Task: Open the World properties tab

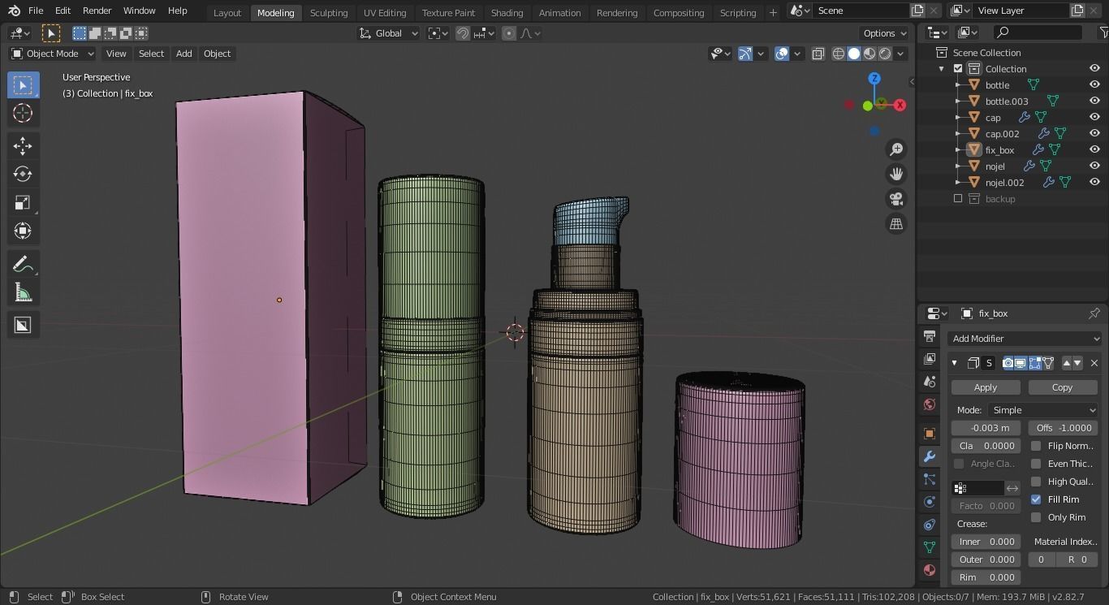Action: (x=930, y=404)
